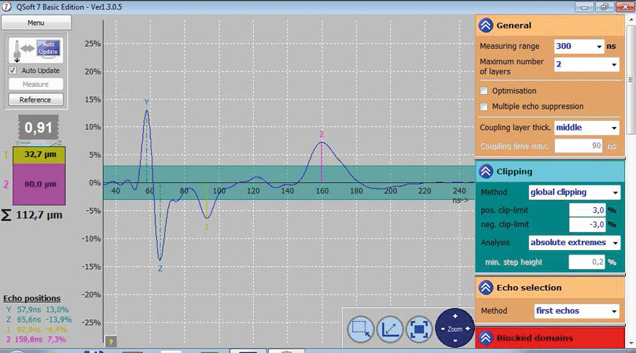Uncheck the Auto Update checkbox
Image resolution: width=636 pixels, height=353 pixels.
(12, 71)
